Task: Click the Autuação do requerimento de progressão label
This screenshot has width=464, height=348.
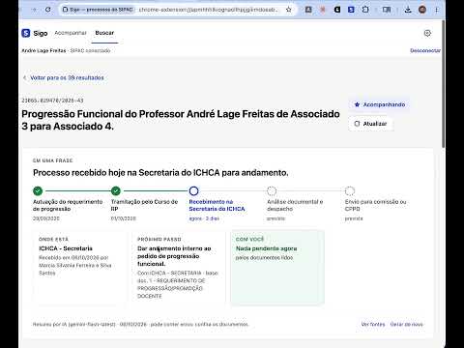Action: [68, 205]
